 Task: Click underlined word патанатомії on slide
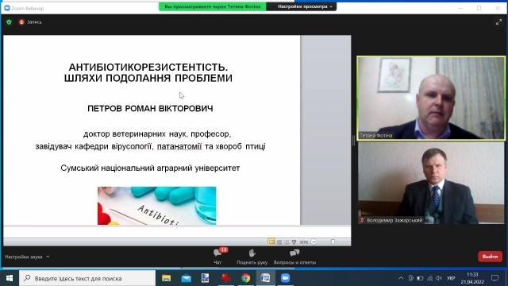pos(179,146)
